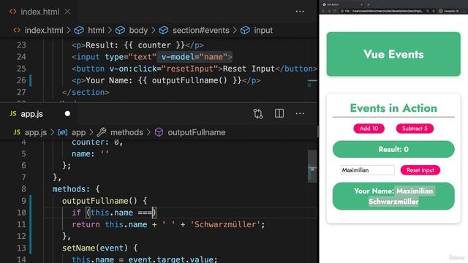Screen dimensions: 468x263
Task: Click the outputFullname() method definition
Action: (x=99, y=201)
